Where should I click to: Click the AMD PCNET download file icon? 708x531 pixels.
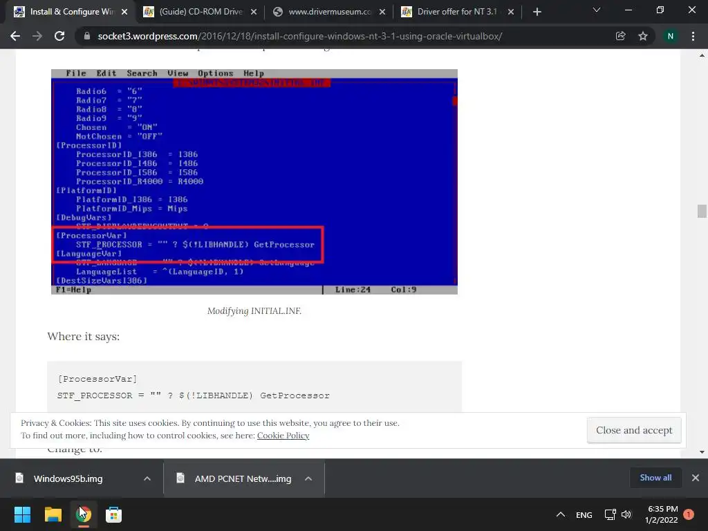tap(180, 478)
